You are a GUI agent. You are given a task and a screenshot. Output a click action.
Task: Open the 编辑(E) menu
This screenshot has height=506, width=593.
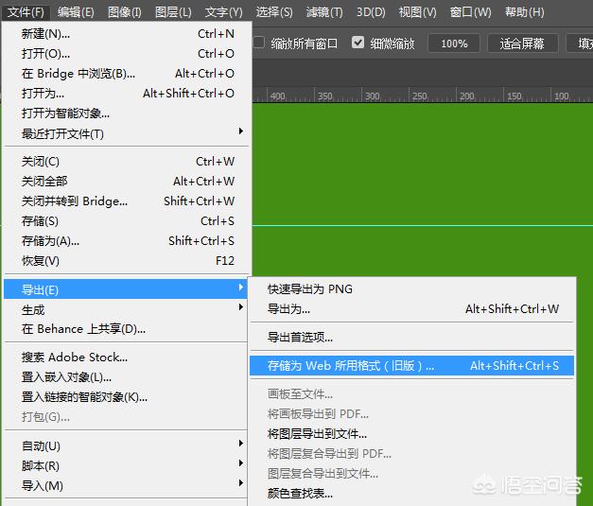point(76,12)
